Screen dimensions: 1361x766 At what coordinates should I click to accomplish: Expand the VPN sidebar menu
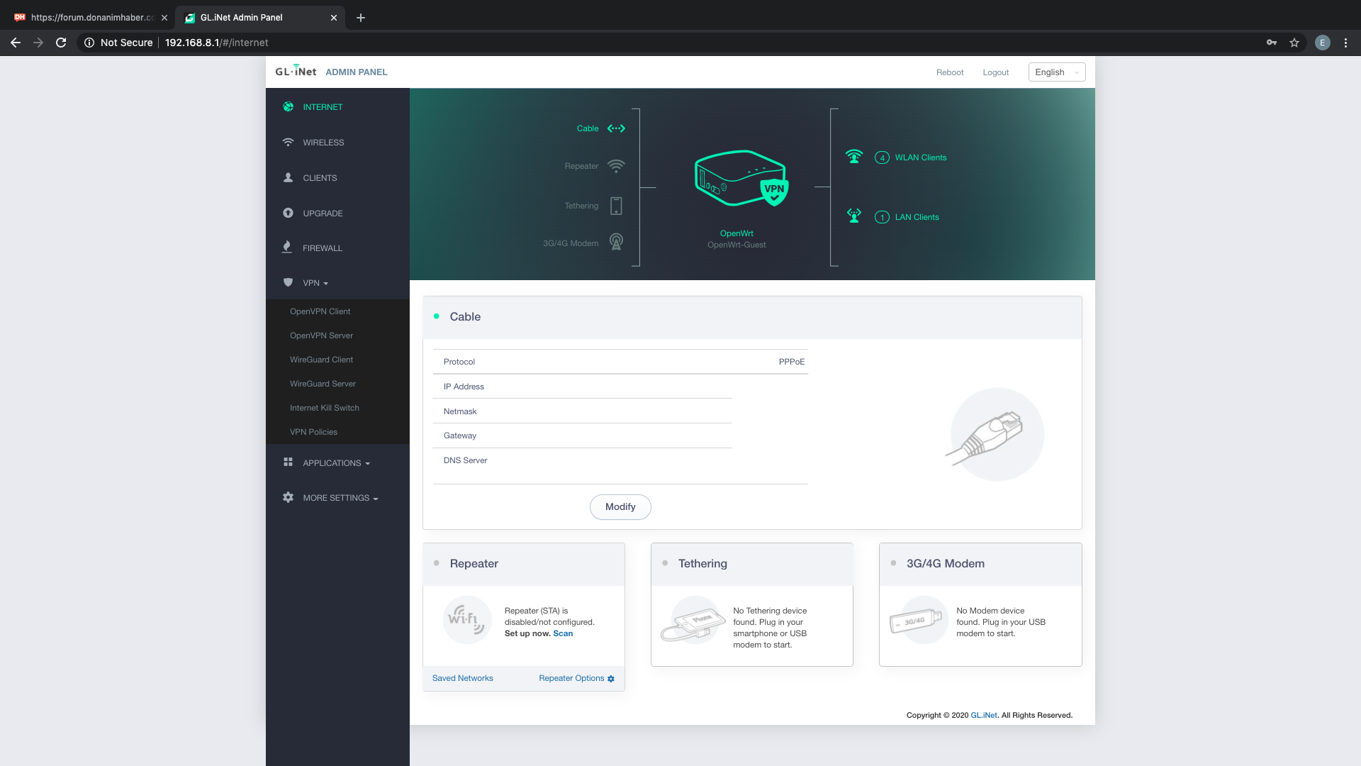point(315,283)
